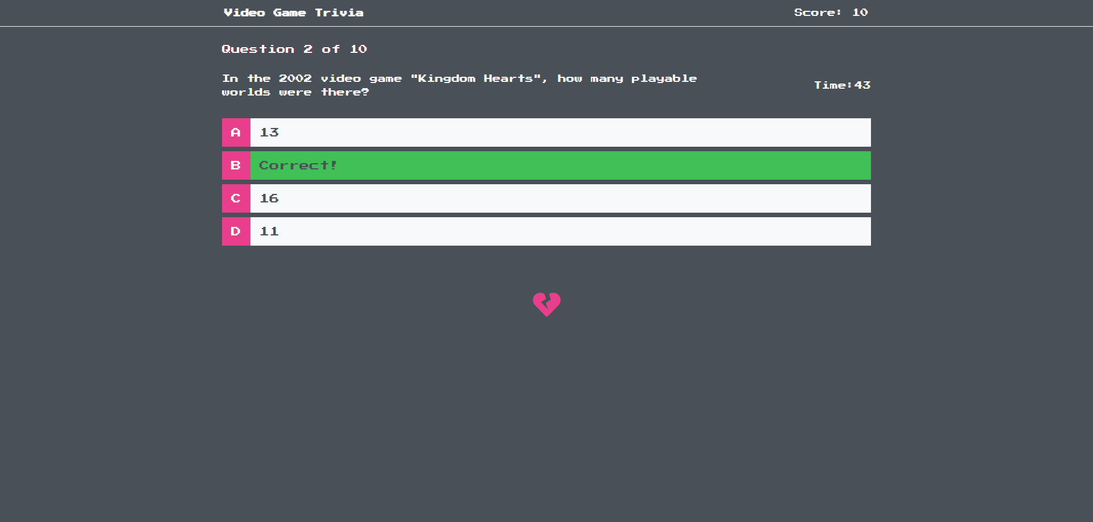Click the Time:43 countdown timer
The image size is (1093, 522).
click(x=843, y=85)
